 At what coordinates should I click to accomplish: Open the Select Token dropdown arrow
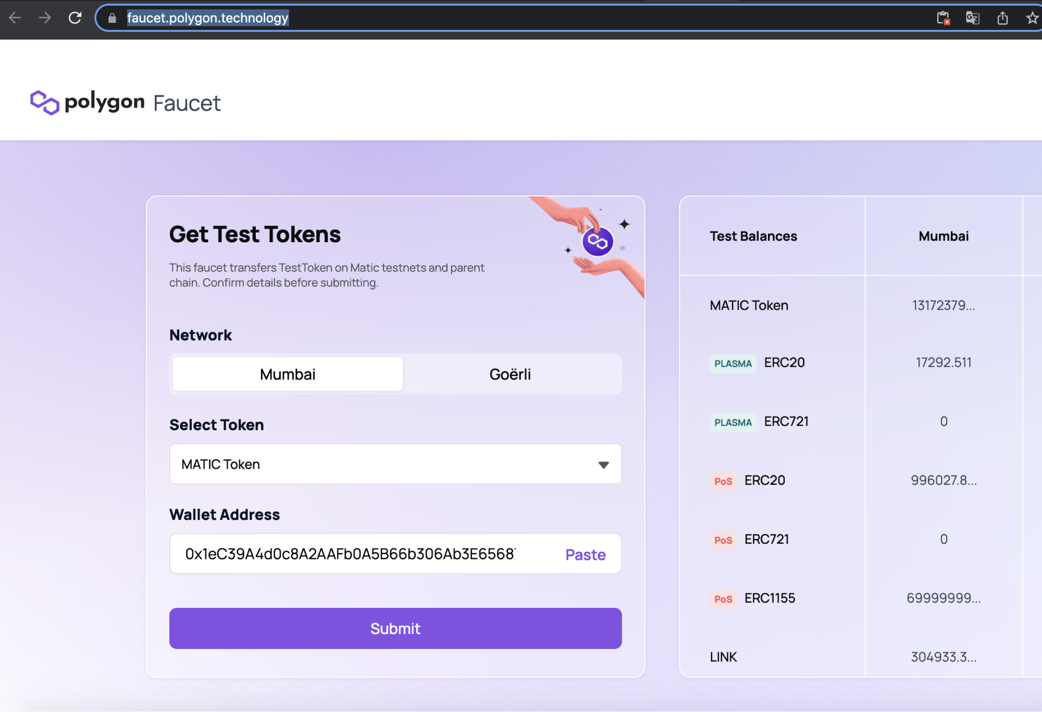pos(603,465)
